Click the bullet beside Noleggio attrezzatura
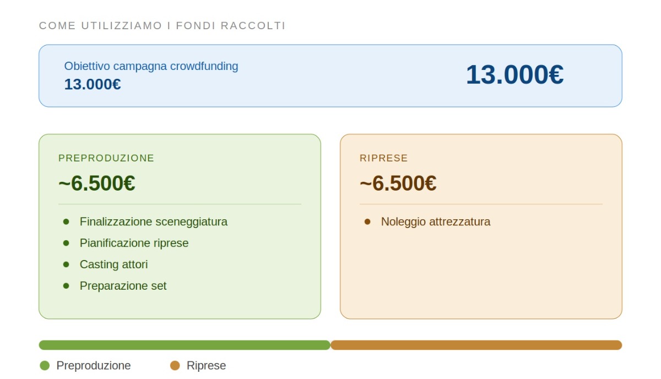 368,221
